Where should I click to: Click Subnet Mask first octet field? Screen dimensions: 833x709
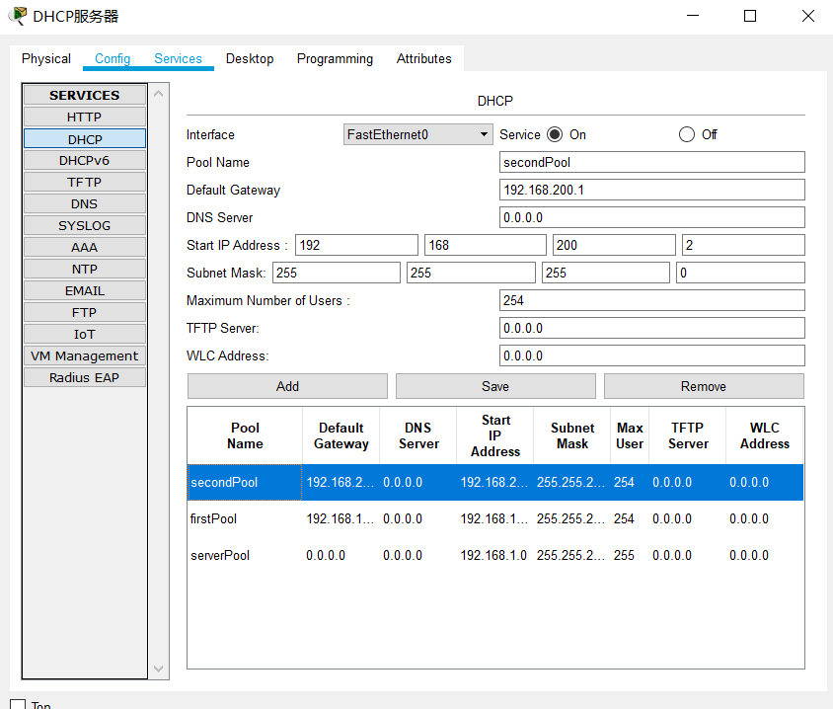click(337, 273)
